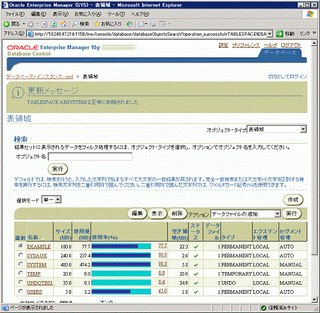The height and width of the screenshot is (313, 320).
Task: Click the IE Back arrow icon
Action: pos(6,24)
